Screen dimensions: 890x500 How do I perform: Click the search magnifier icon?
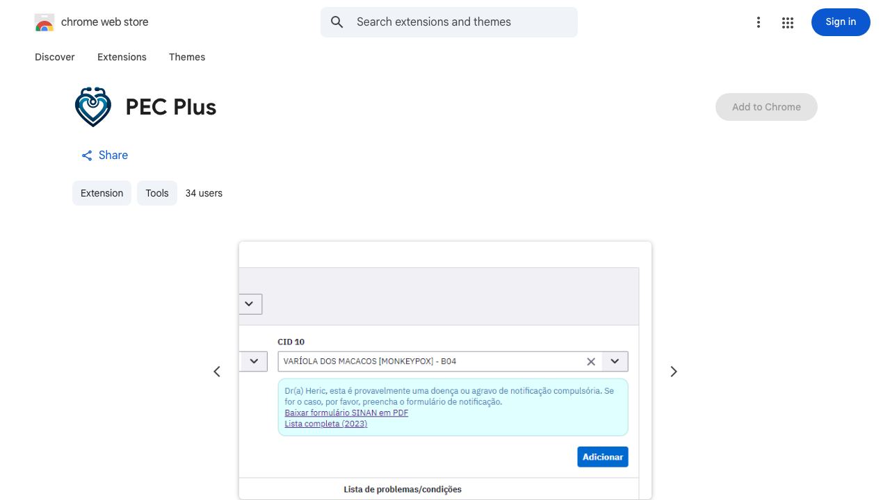pyautogui.click(x=337, y=22)
